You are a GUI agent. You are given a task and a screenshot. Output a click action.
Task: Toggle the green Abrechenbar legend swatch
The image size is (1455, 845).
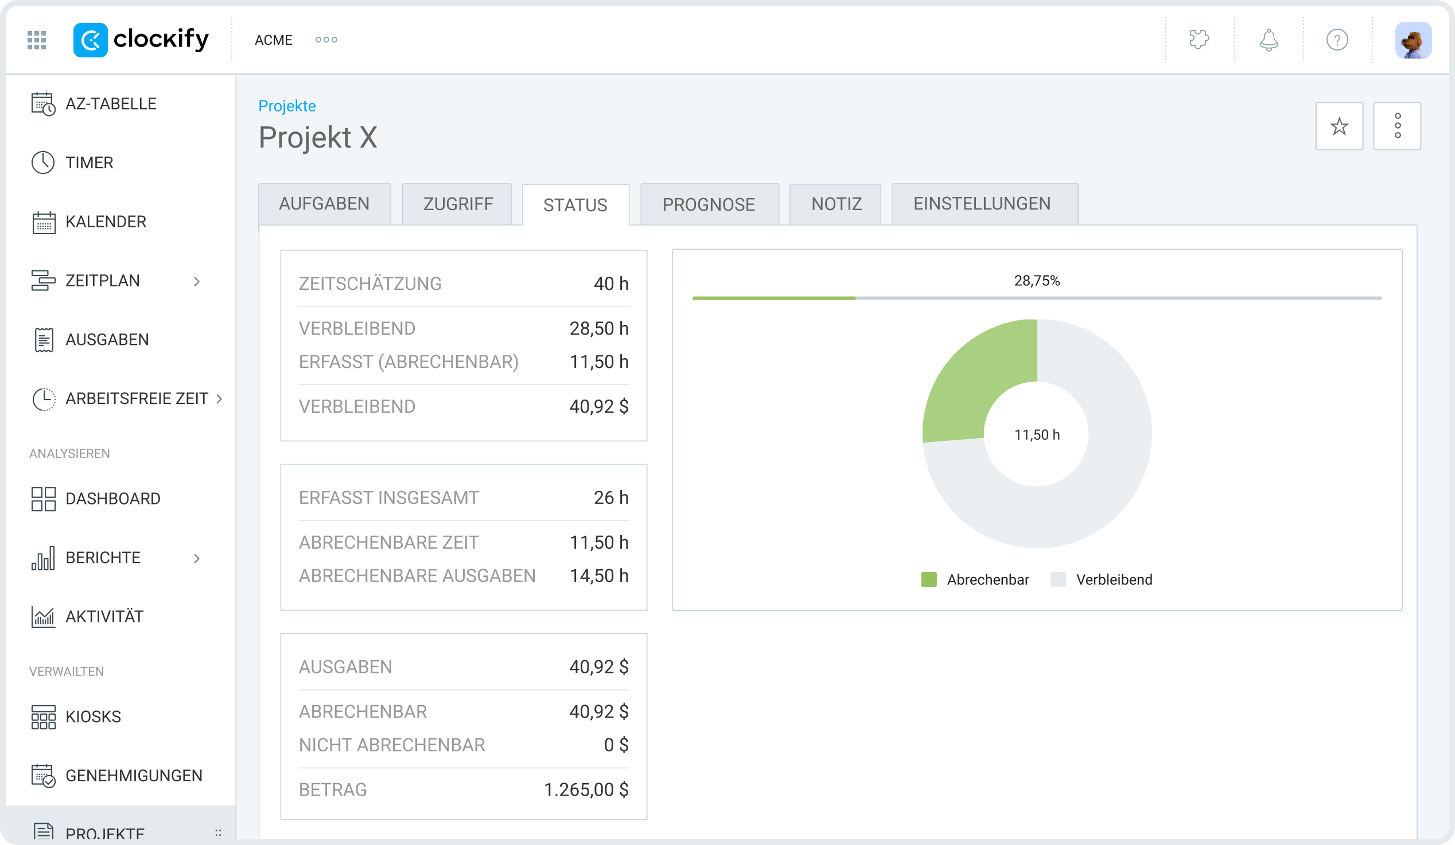928,579
